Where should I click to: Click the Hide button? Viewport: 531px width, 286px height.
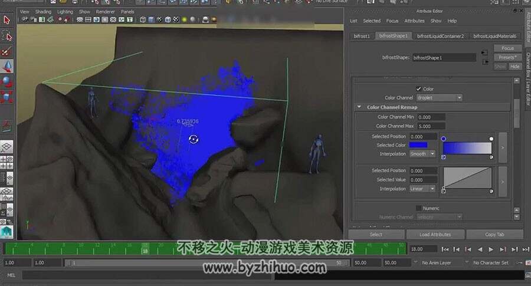(514, 66)
